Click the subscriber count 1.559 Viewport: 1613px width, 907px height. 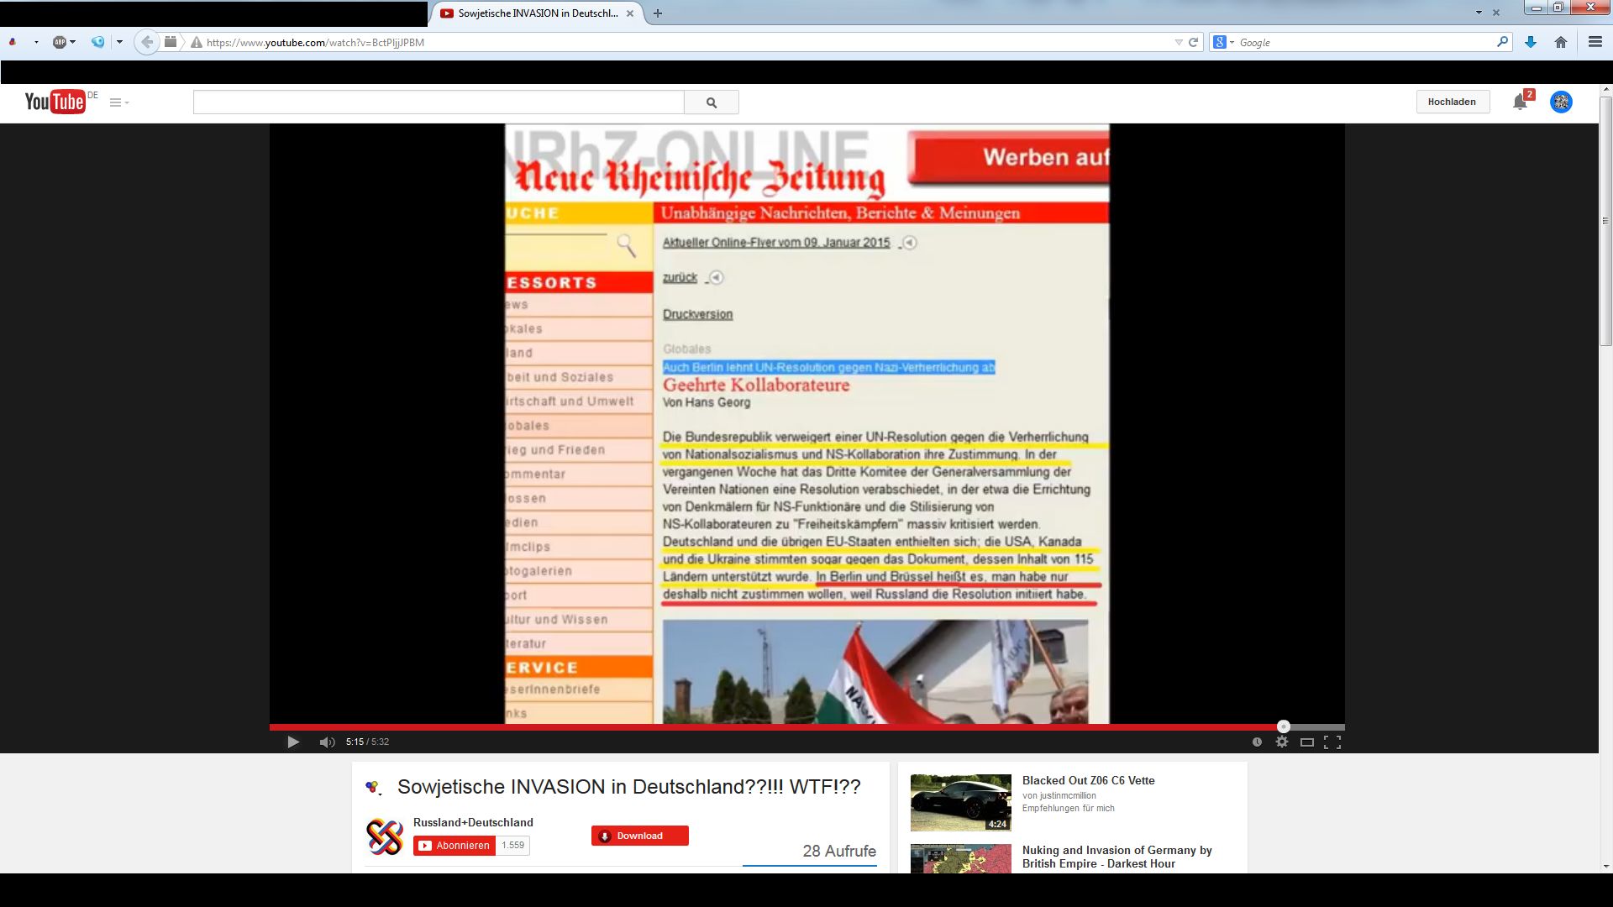[512, 846]
